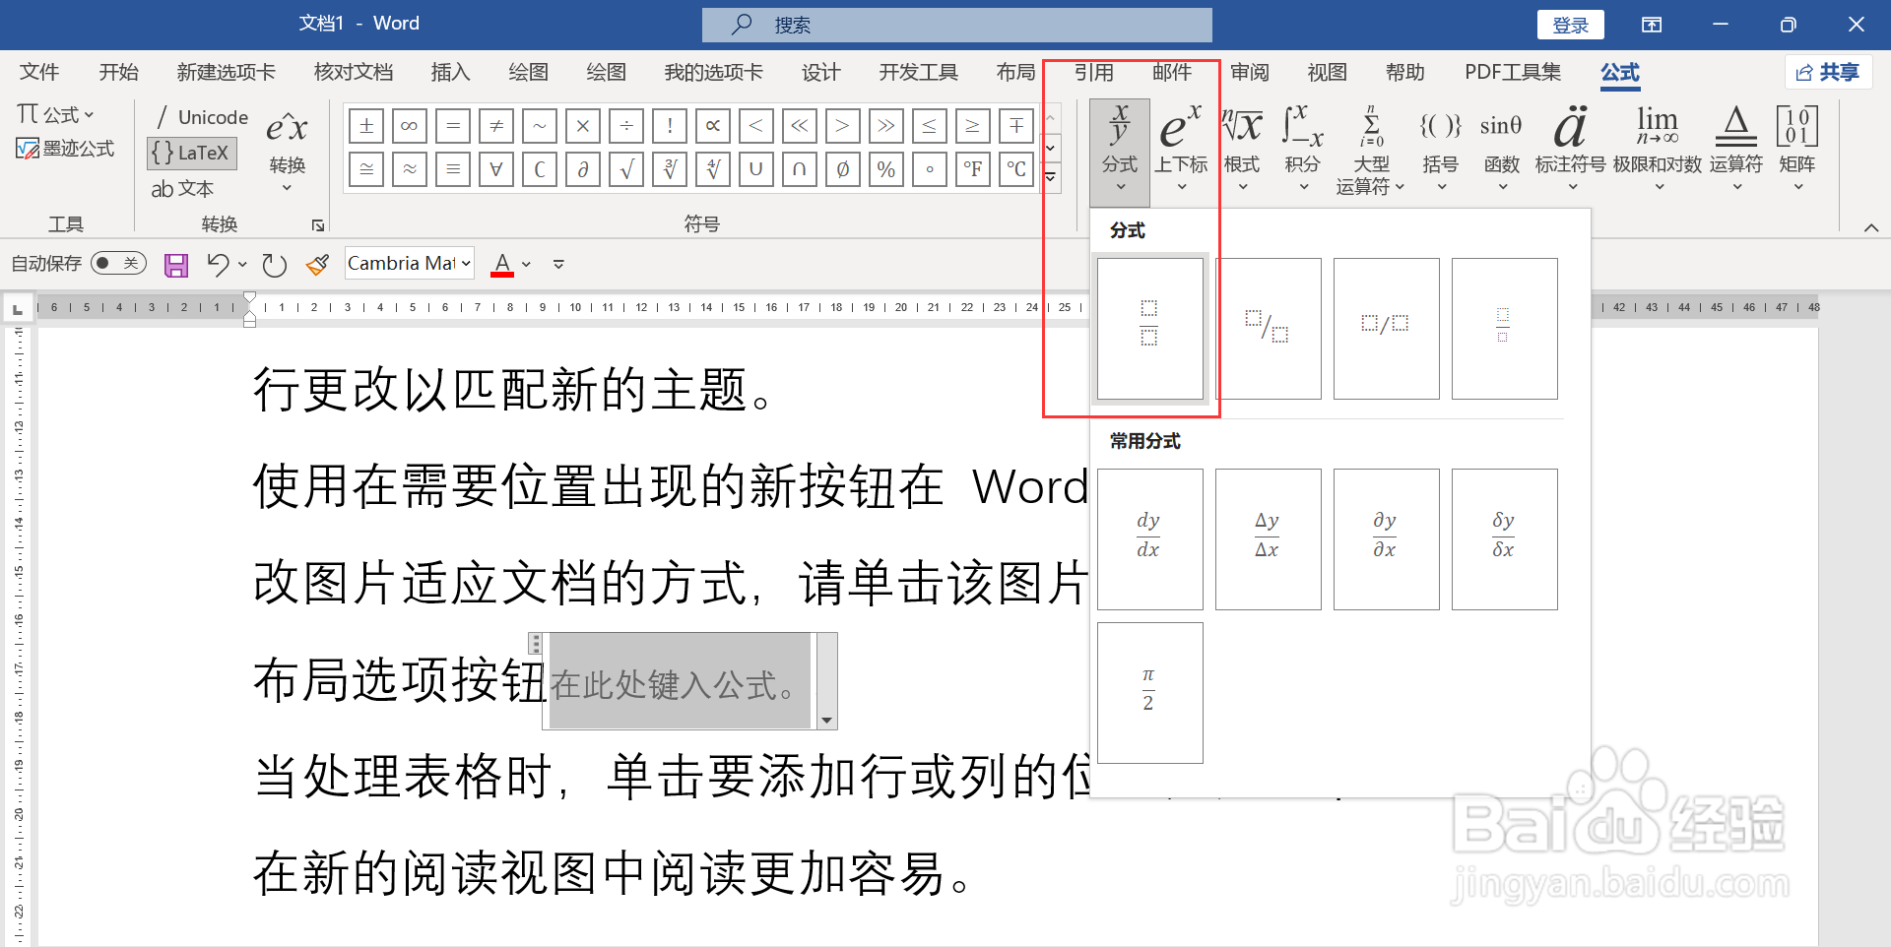Open the 运算符 operator gallery

[x=1736, y=151]
